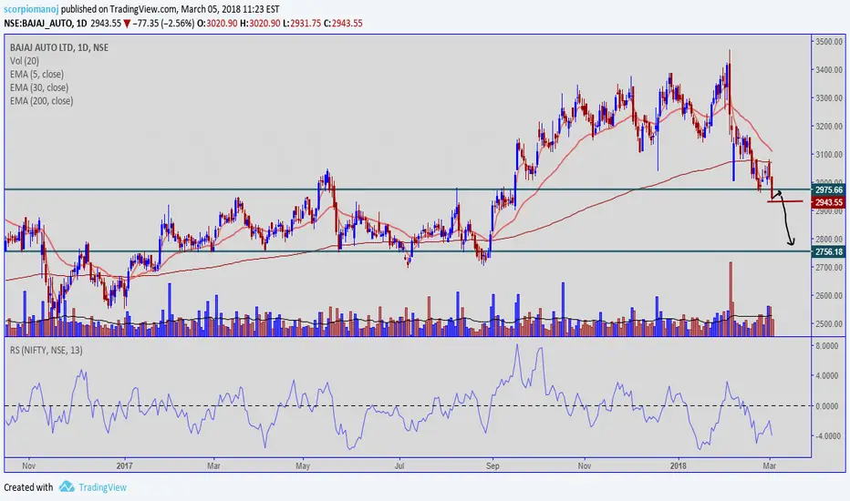Click the 2600.00 price axis label
Viewport: 850px width, 501px height.
[829, 296]
